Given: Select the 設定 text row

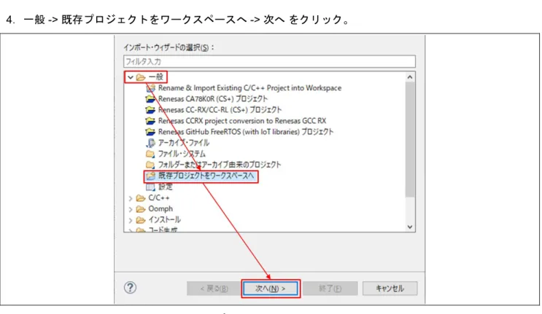Looking at the screenshot, I should pyautogui.click(x=166, y=187).
